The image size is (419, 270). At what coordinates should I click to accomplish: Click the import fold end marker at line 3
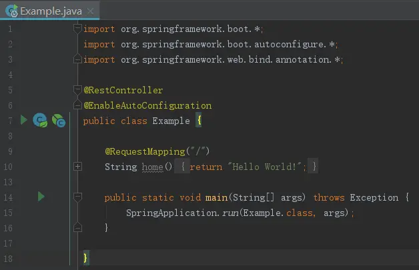(77, 59)
